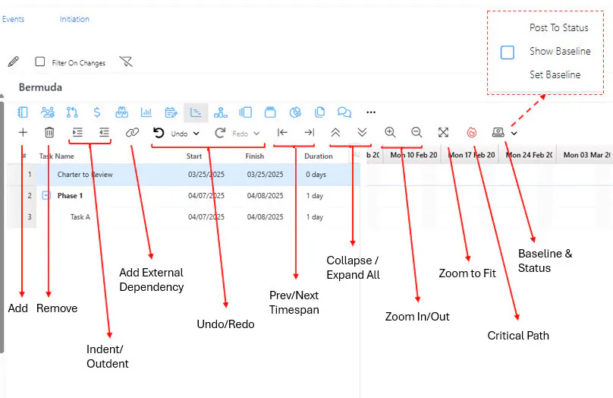Click the clear filter funnel icon

point(126,62)
